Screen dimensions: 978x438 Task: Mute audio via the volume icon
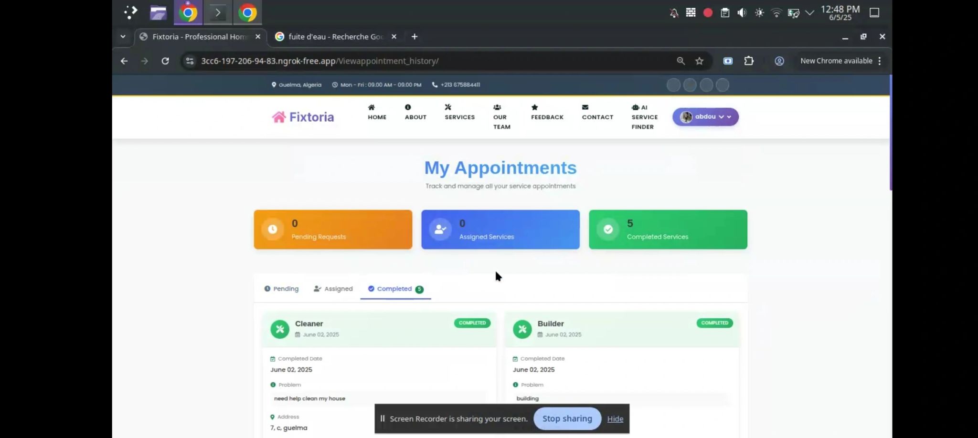[742, 13]
